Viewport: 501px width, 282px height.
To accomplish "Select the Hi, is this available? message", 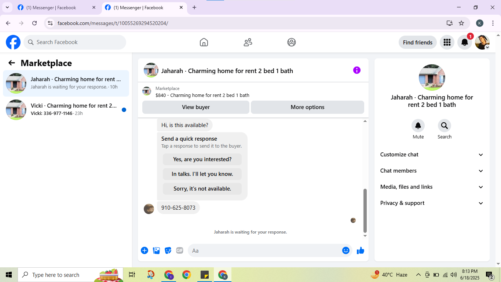I will pyautogui.click(x=185, y=125).
